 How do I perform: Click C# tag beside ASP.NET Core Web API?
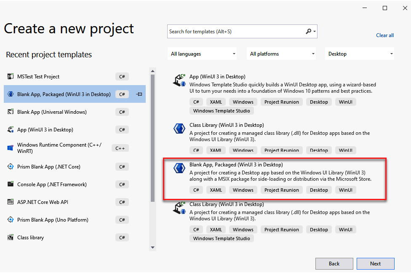[x=122, y=202]
